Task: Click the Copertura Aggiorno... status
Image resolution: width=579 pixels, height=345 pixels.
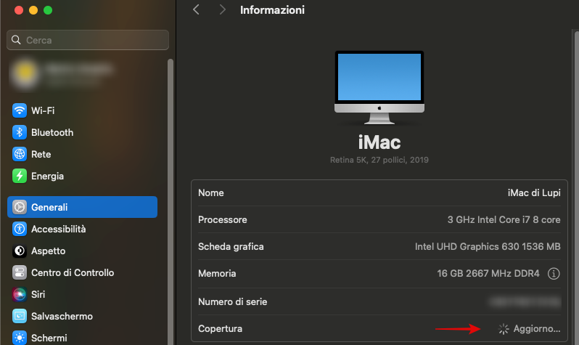Action: click(529, 329)
